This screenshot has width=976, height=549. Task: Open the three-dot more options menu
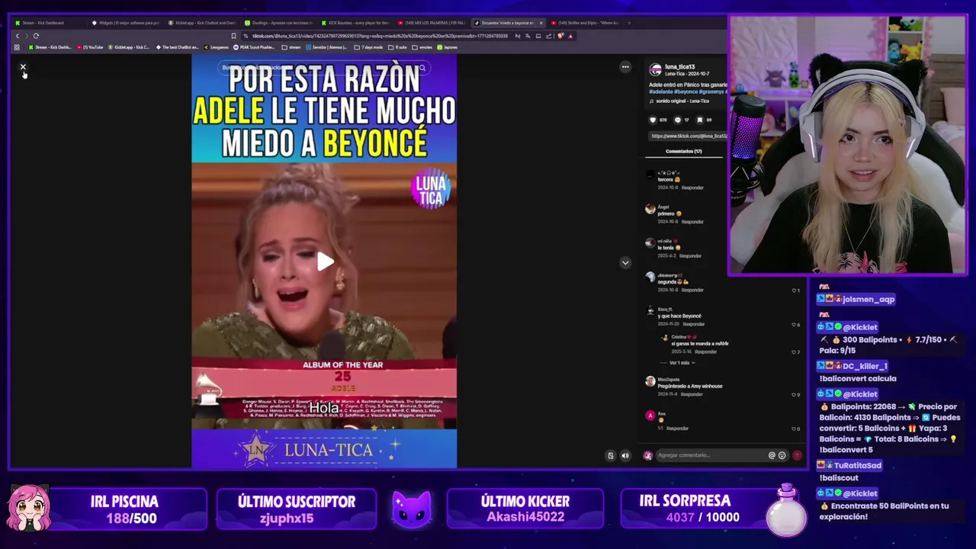click(x=625, y=67)
